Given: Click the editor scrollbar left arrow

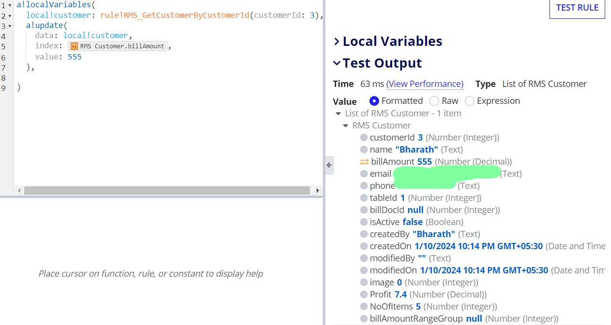Looking at the screenshot, I should click(x=19, y=191).
